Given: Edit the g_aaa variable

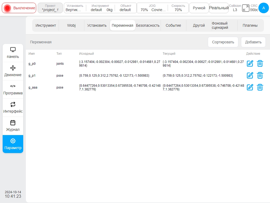Looking at the screenshot, I should 250,87.
